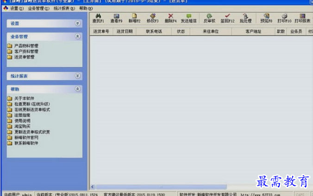Open the 注册指南 entry
Screen dimensions: 313x196
pyautogui.click(x=19, y=115)
